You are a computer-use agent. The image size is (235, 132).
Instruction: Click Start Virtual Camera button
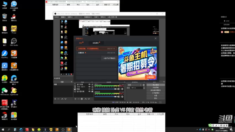pos(156,90)
